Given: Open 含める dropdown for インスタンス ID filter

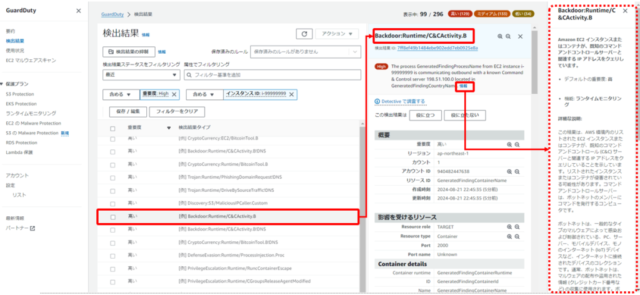Looking at the screenshot, I should pos(204,94).
